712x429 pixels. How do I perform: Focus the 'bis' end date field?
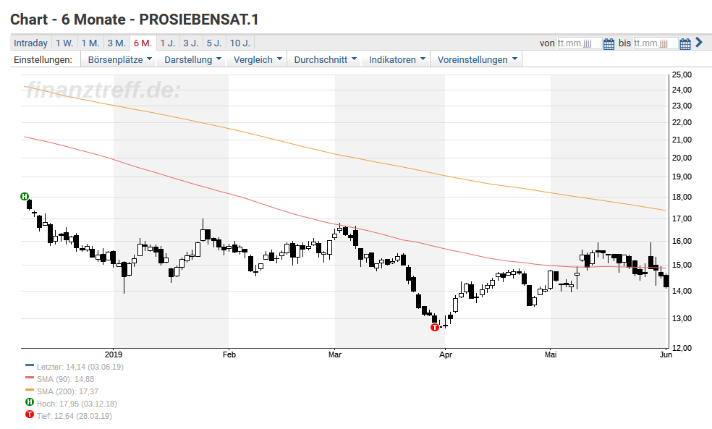click(x=656, y=43)
